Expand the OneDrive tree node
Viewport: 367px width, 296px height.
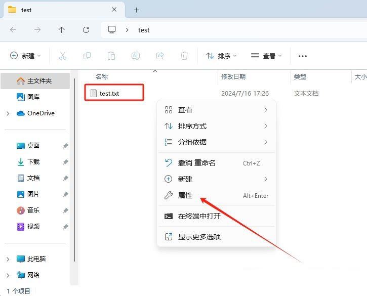[x=8, y=113]
